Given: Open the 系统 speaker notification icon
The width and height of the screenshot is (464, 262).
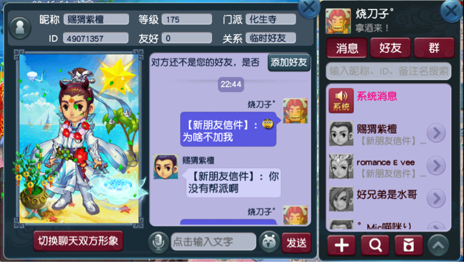Looking at the screenshot, I should point(341,101).
